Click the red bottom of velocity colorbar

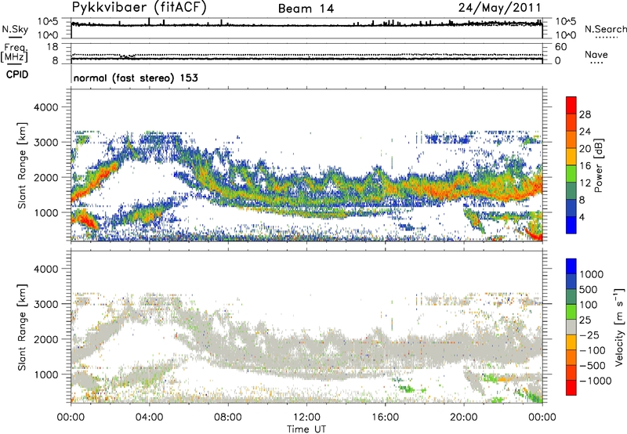coord(571,388)
